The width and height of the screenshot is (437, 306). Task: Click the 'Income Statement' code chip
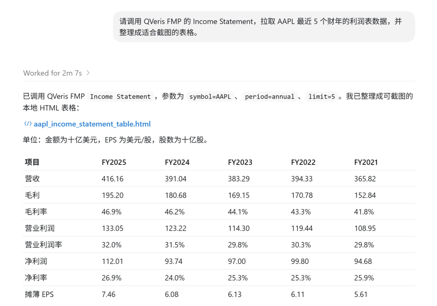(121, 97)
